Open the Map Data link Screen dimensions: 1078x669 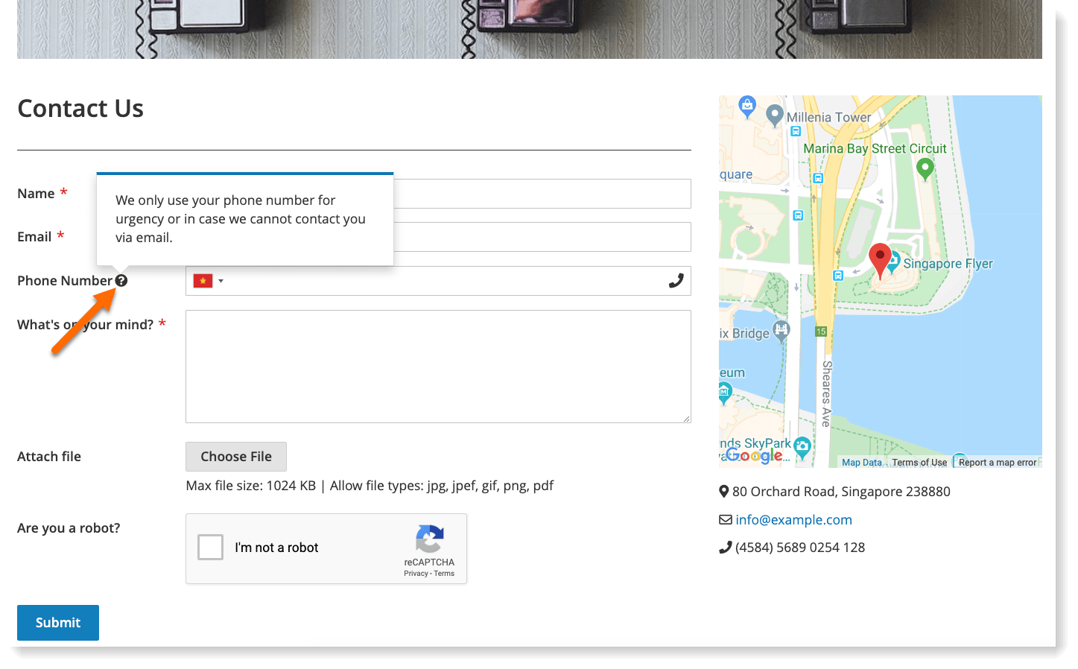[861, 463]
